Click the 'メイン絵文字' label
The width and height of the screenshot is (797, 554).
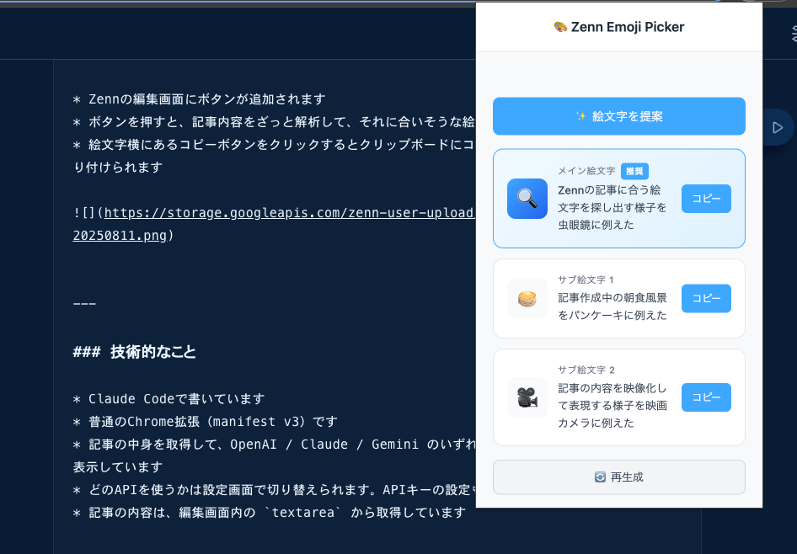[586, 171]
